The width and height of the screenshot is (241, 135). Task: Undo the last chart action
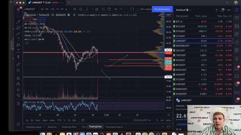(x=122, y=9)
